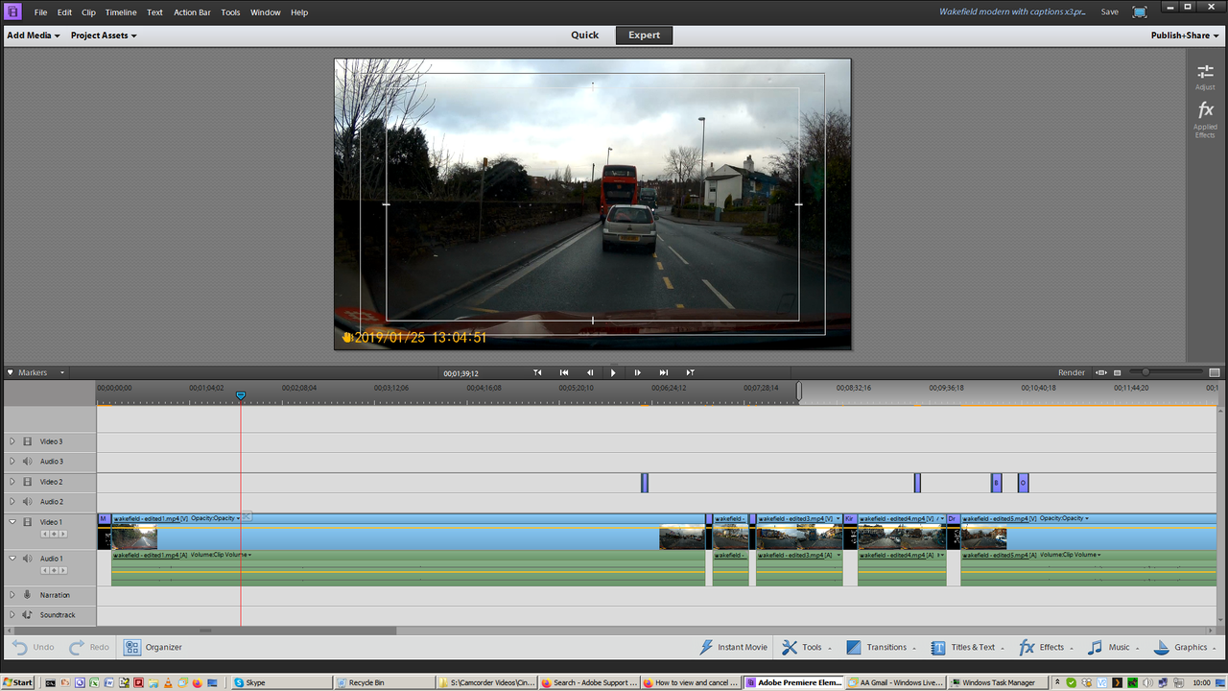The image size is (1228, 691).
Task: Click the work area bar end handle
Action: pyautogui.click(x=799, y=390)
